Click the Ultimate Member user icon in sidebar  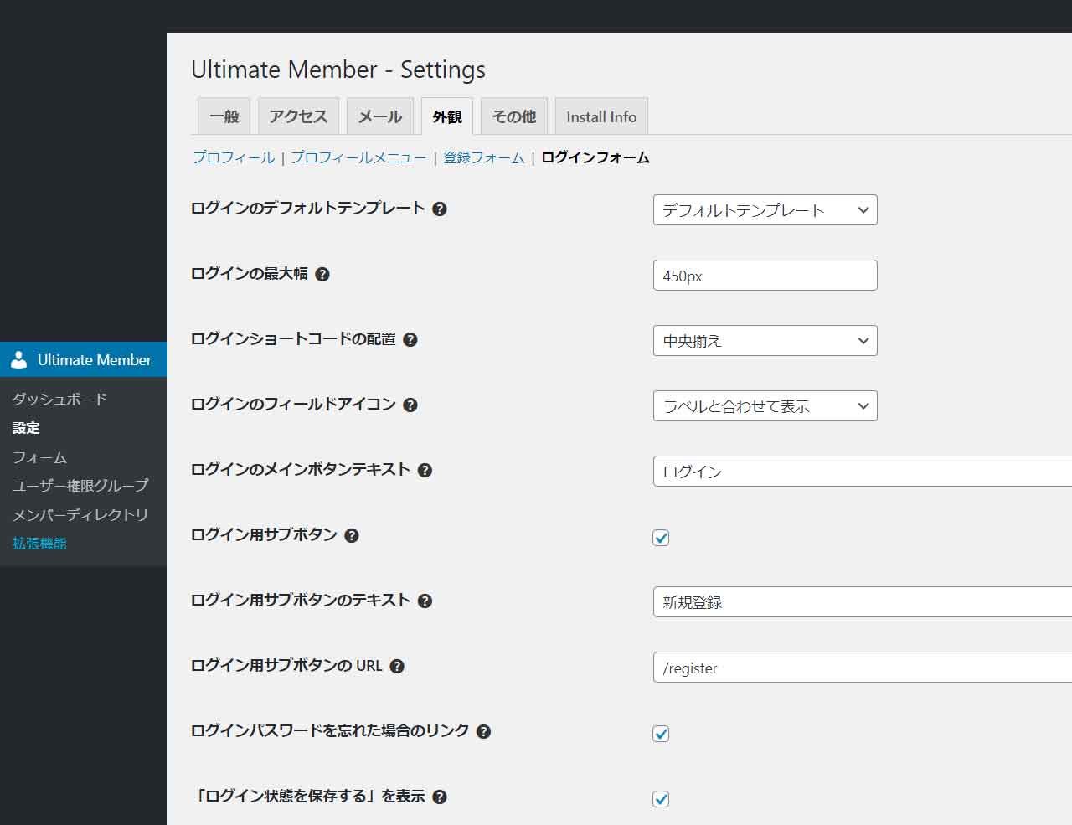click(x=19, y=360)
